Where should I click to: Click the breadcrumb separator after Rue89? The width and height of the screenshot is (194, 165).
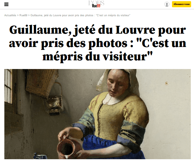click(29, 15)
